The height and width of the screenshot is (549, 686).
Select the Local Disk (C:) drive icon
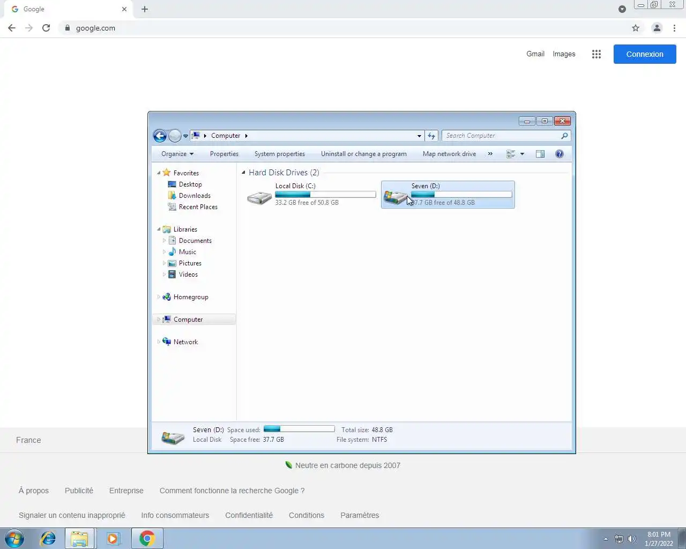259,198
